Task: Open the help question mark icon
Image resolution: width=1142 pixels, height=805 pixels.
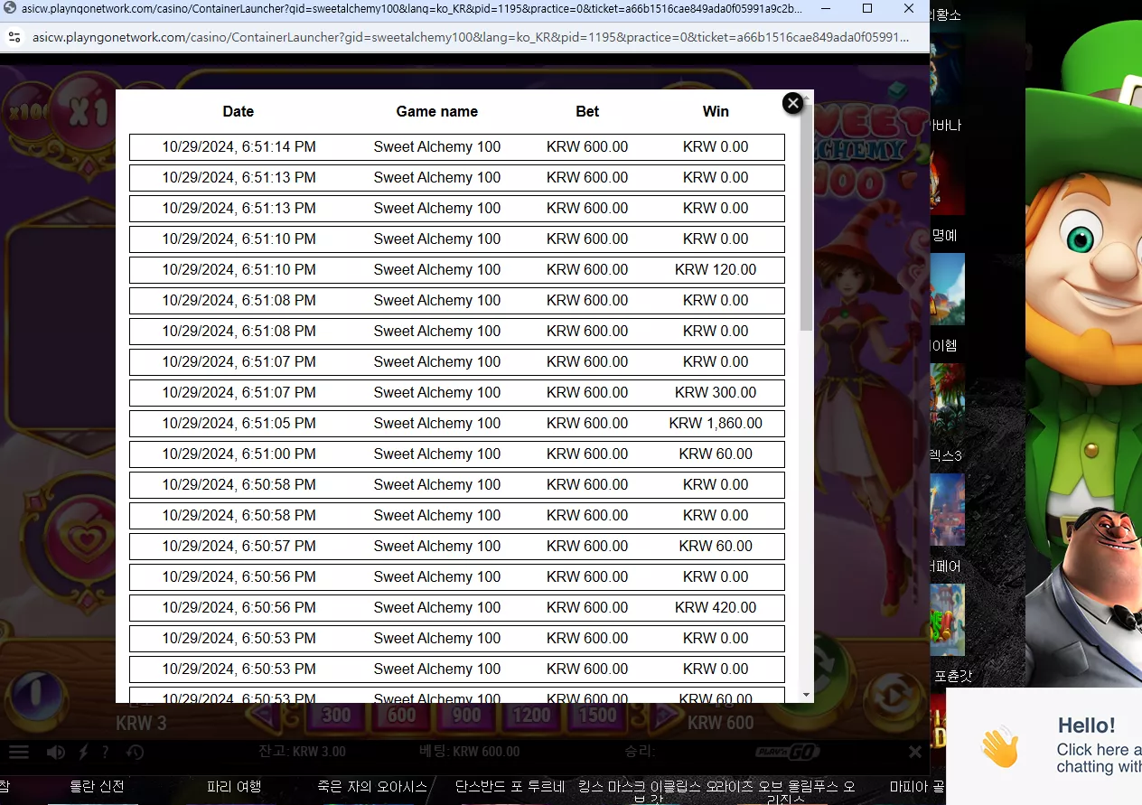Action: (x=105, y=752)
